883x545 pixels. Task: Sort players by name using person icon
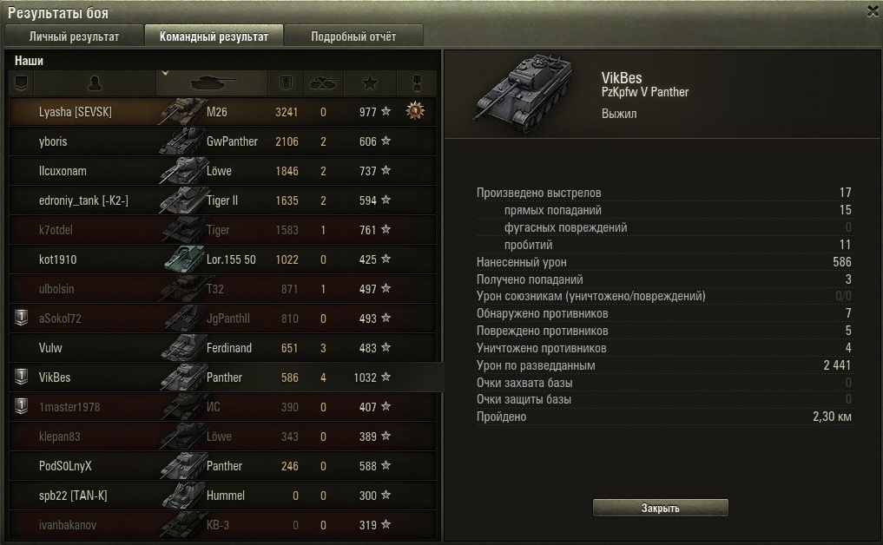coord(95,83)
